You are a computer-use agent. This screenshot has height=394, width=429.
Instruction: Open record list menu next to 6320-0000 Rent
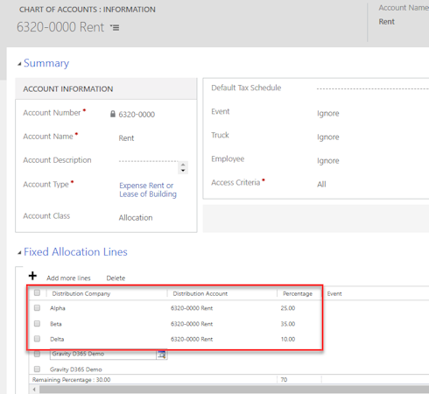pyautogui.click(x=115, y=27)
